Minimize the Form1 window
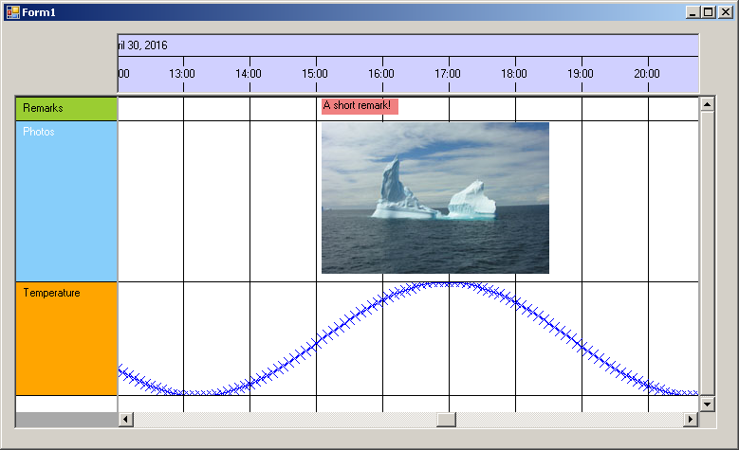739x450 pixels. tap(693, 11)
